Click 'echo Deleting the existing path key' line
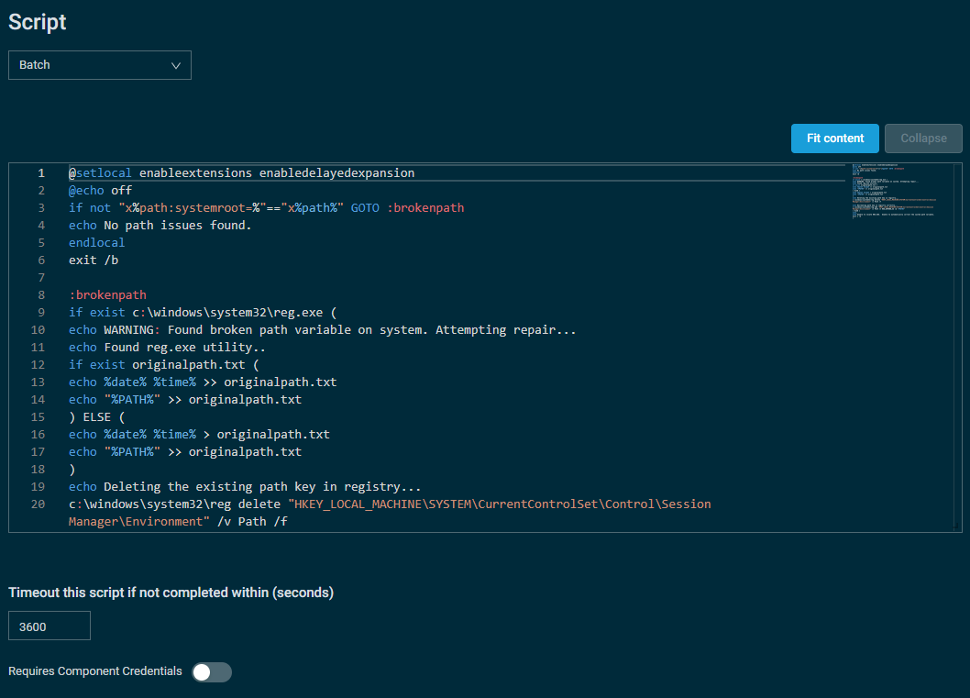 pos(245,487)
